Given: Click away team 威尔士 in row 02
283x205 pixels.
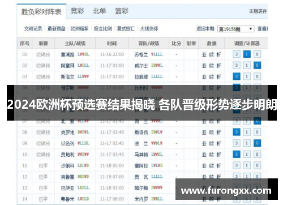Looking at the screenshot, I should pyautogui.click(x=141, y=66).
